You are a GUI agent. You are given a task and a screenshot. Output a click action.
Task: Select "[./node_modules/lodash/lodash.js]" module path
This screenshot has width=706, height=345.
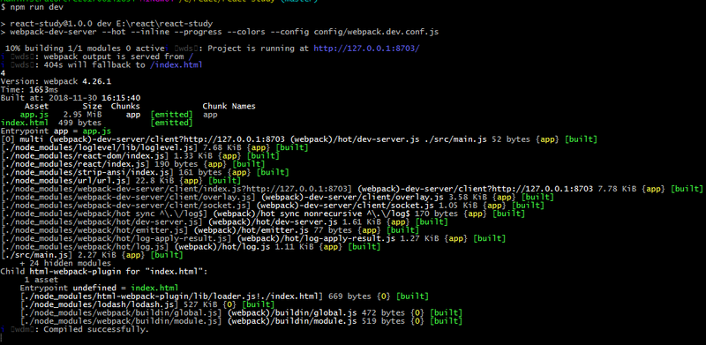[100, 304]
